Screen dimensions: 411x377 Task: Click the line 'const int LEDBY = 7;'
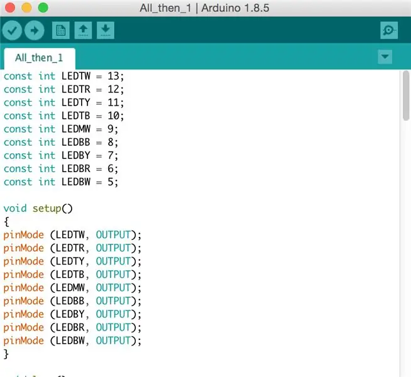[x=61, y=156]
